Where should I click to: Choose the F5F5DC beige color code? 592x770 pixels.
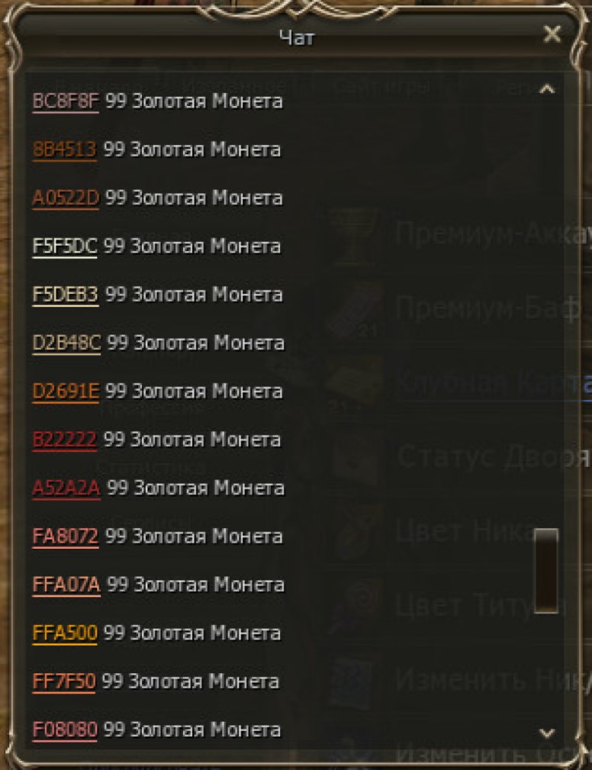tap(65, 246)
